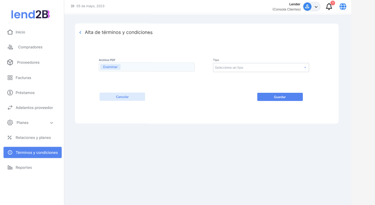Click the user profile avatar icon

tap(307, 6)
